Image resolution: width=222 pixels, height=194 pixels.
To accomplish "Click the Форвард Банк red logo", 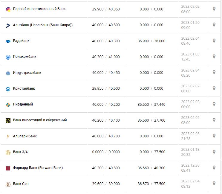I will (x=8, y=168).
